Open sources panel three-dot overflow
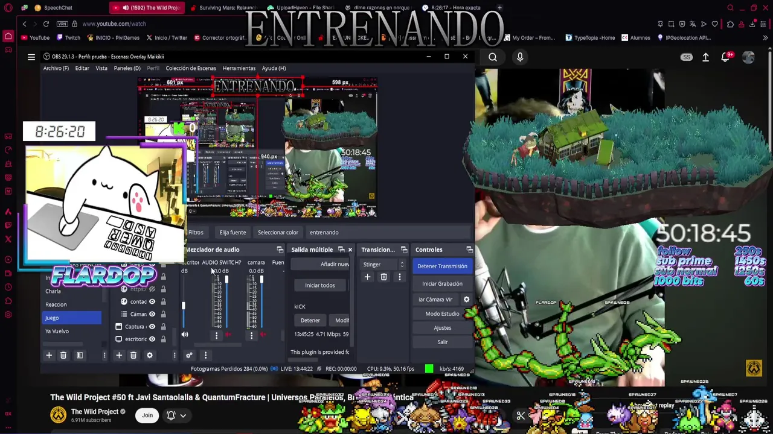773x434 pixels. [x=174, y=355]
